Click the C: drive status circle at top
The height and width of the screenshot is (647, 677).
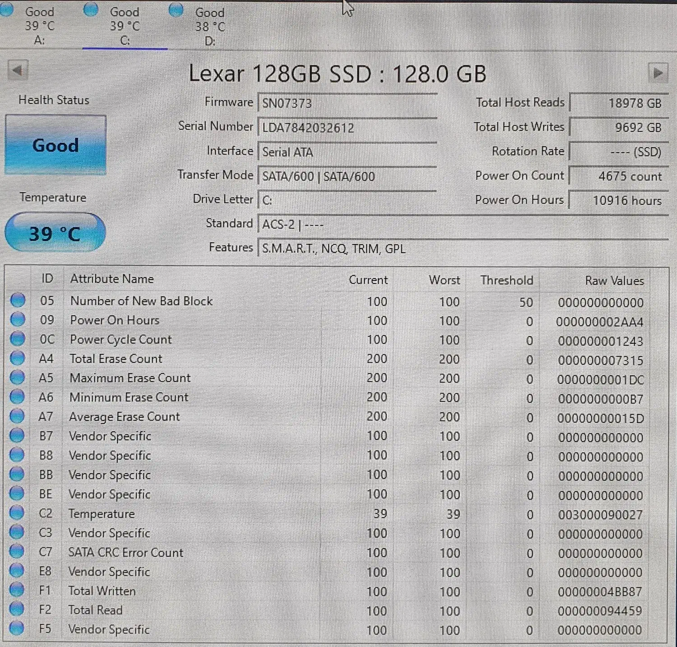(x=91, y=10)
